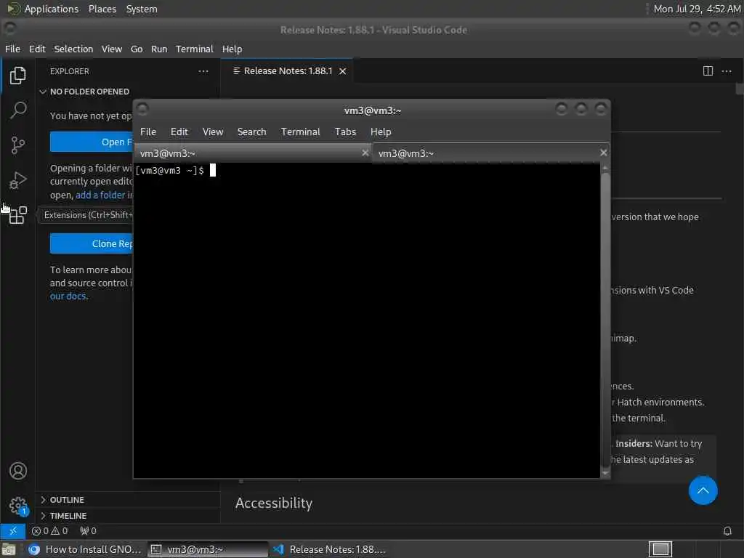Image resolution: width=744 pixels, height=558 pixels.
Task: Click the VS Code editor vertical scrollbar
Action: (739, 89)
